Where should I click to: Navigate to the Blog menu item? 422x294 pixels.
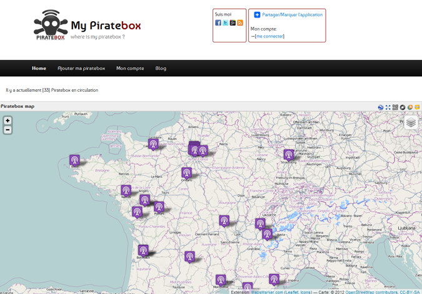tap(161, 68)
